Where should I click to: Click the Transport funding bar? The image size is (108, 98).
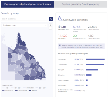[x=92, y=70]
